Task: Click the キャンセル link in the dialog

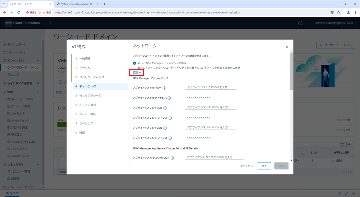Action: (247, 166)
